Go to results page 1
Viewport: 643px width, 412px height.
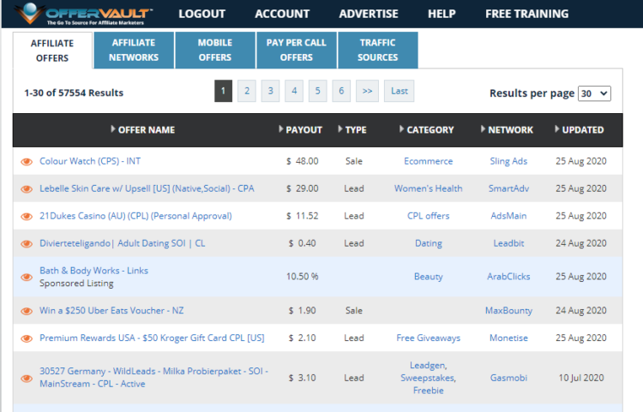(x=223, y=91)
